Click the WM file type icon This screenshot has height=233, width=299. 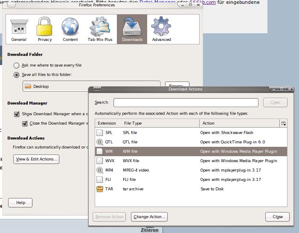click(x=99, y=151)
